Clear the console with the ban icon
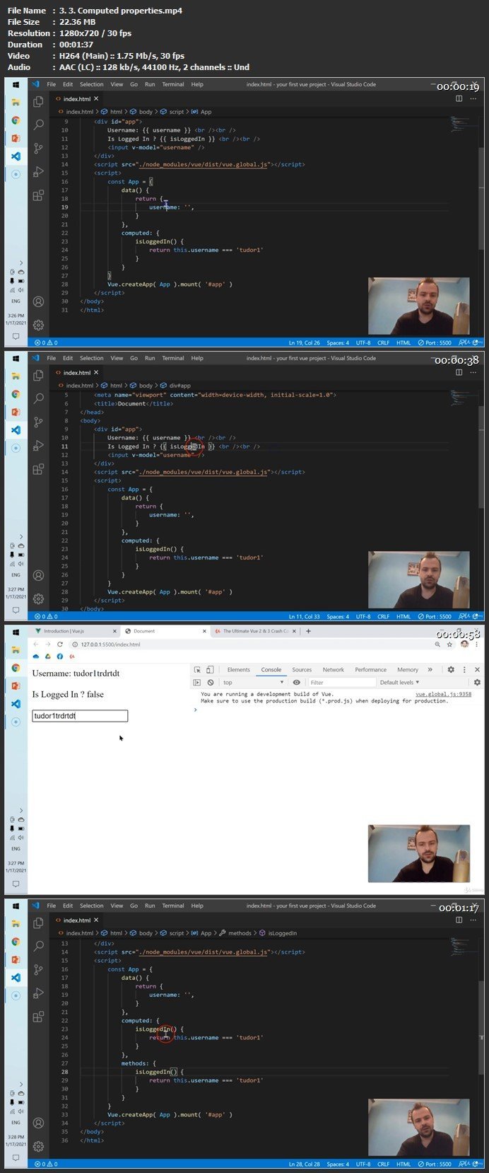 tap(211, 683)
